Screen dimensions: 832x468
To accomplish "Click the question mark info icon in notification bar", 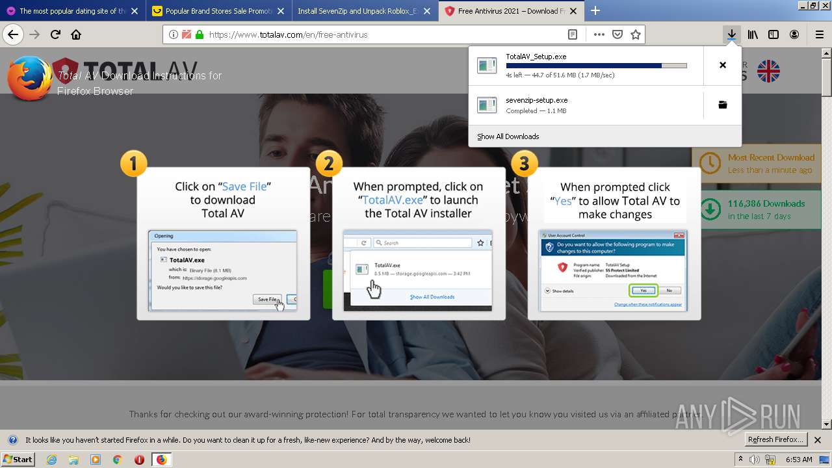I will point(13,440).
